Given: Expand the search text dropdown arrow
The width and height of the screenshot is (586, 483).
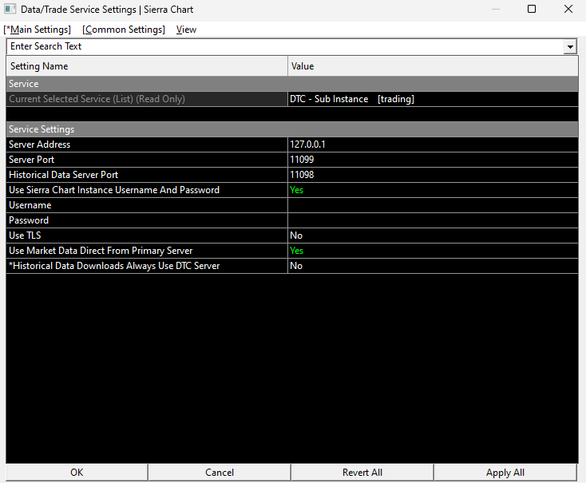Looking at the screenshot, I should tap(570, 47).
